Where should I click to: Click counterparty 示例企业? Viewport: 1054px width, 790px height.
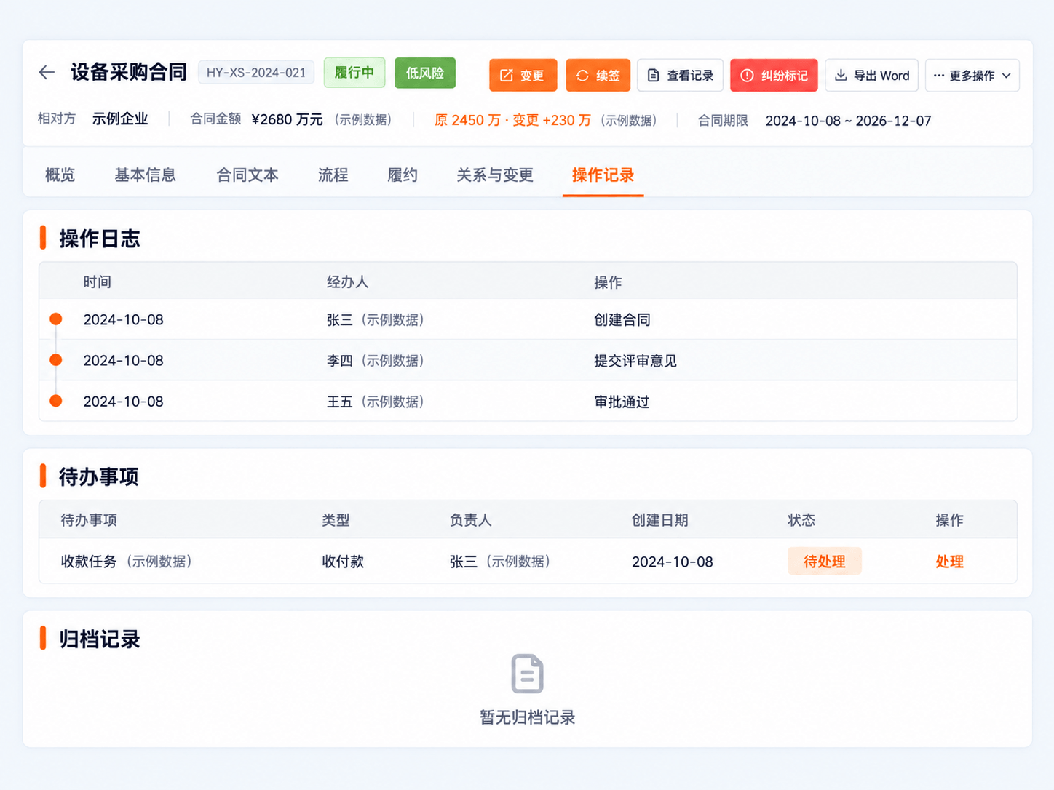pos(120,119)
